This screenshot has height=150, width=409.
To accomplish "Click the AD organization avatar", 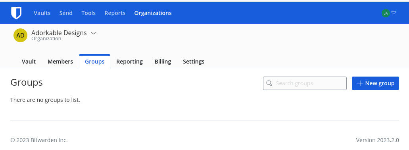I will (x=20, y=35).
